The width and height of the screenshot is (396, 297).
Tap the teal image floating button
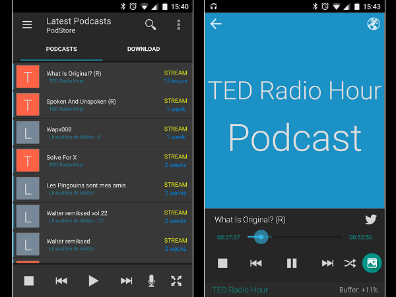point(372,263)
